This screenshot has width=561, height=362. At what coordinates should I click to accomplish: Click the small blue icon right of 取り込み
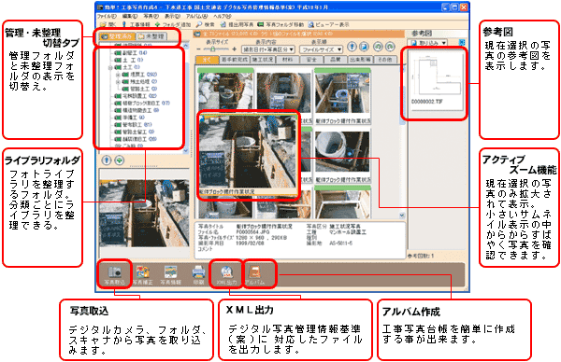(462, 43)
